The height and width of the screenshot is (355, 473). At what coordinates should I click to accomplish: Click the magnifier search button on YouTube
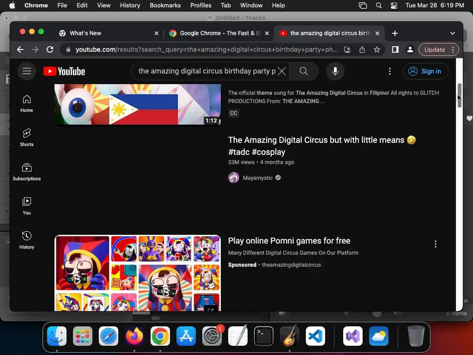coord(304,71)
